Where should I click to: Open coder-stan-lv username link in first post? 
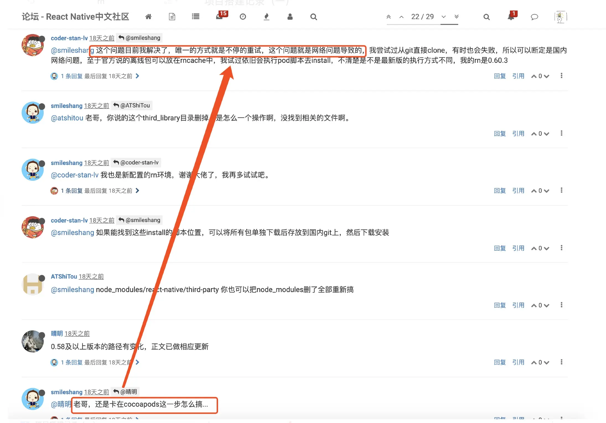pos(69,38)
